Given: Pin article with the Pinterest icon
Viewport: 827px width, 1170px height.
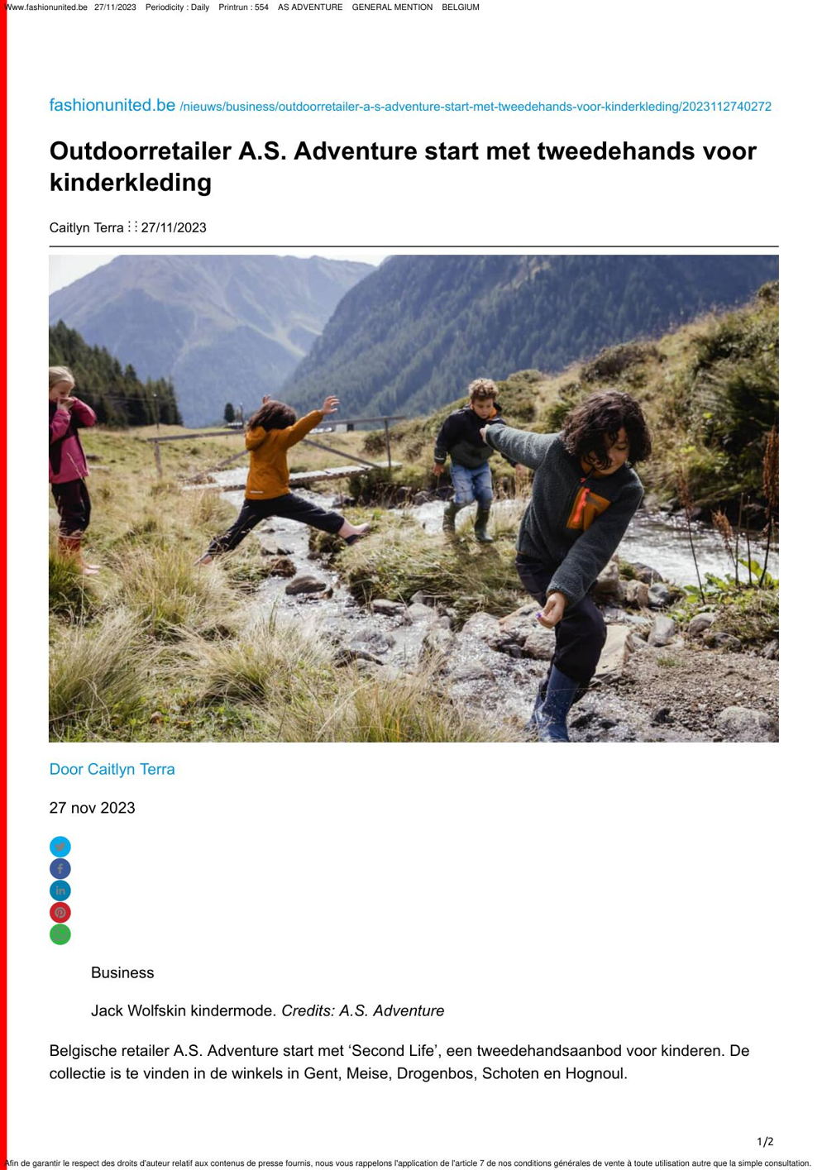Looking at the screenshot, I should point(60,913).
